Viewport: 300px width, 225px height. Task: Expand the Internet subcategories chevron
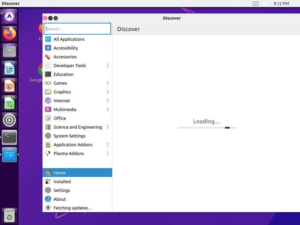click(x=108, y=101)
